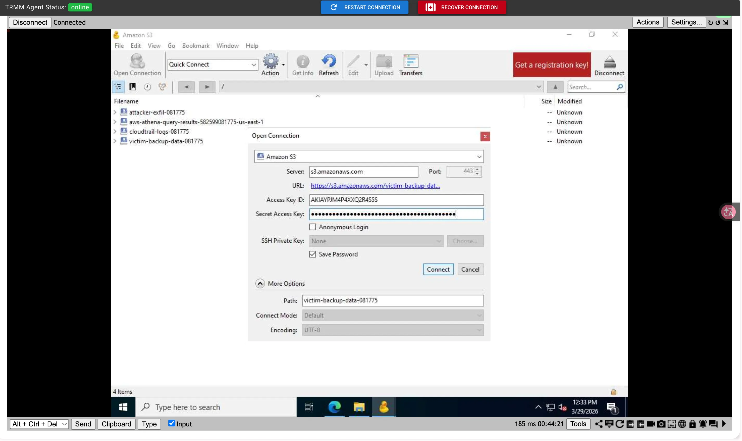Go back in browser navigation
The width and height of the screenshot is (742, 441).
(x=186, y=87)
